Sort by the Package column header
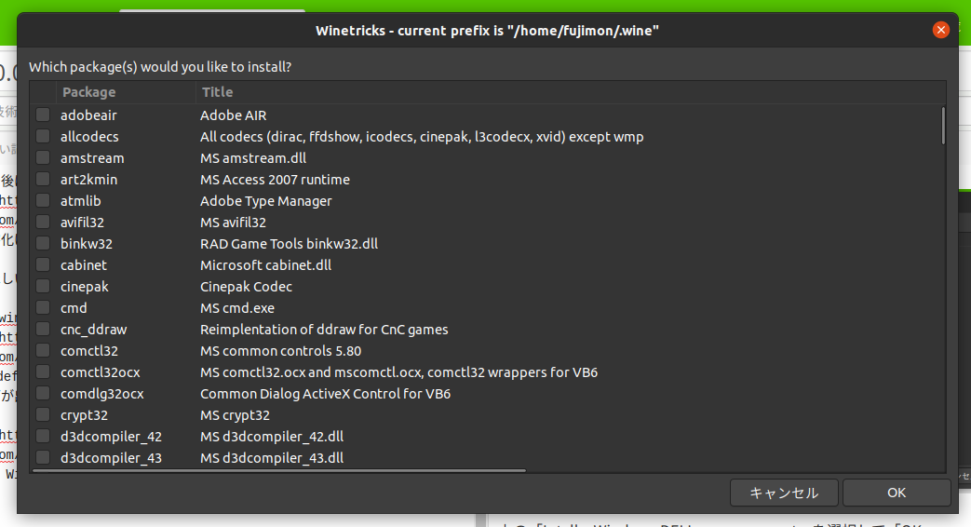This screenshot has height=527, width=971. (126, 92)
